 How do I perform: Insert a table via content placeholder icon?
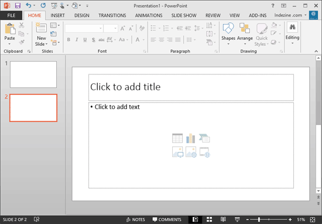[x=177, y=138]
